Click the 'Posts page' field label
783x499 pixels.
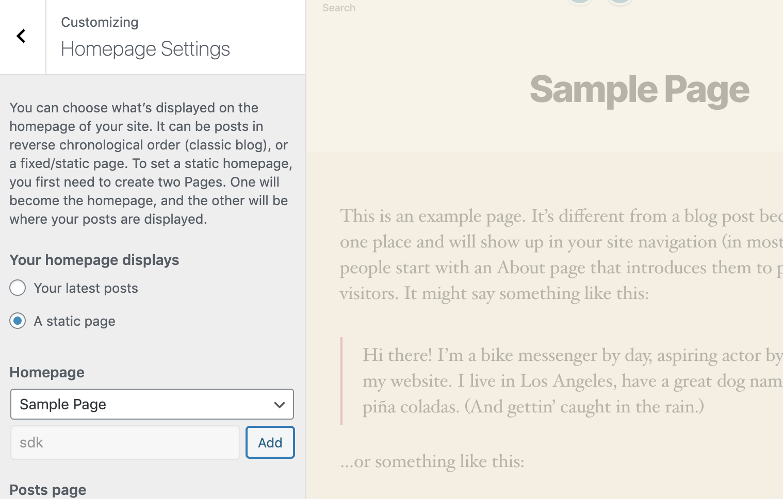(48, 490)
